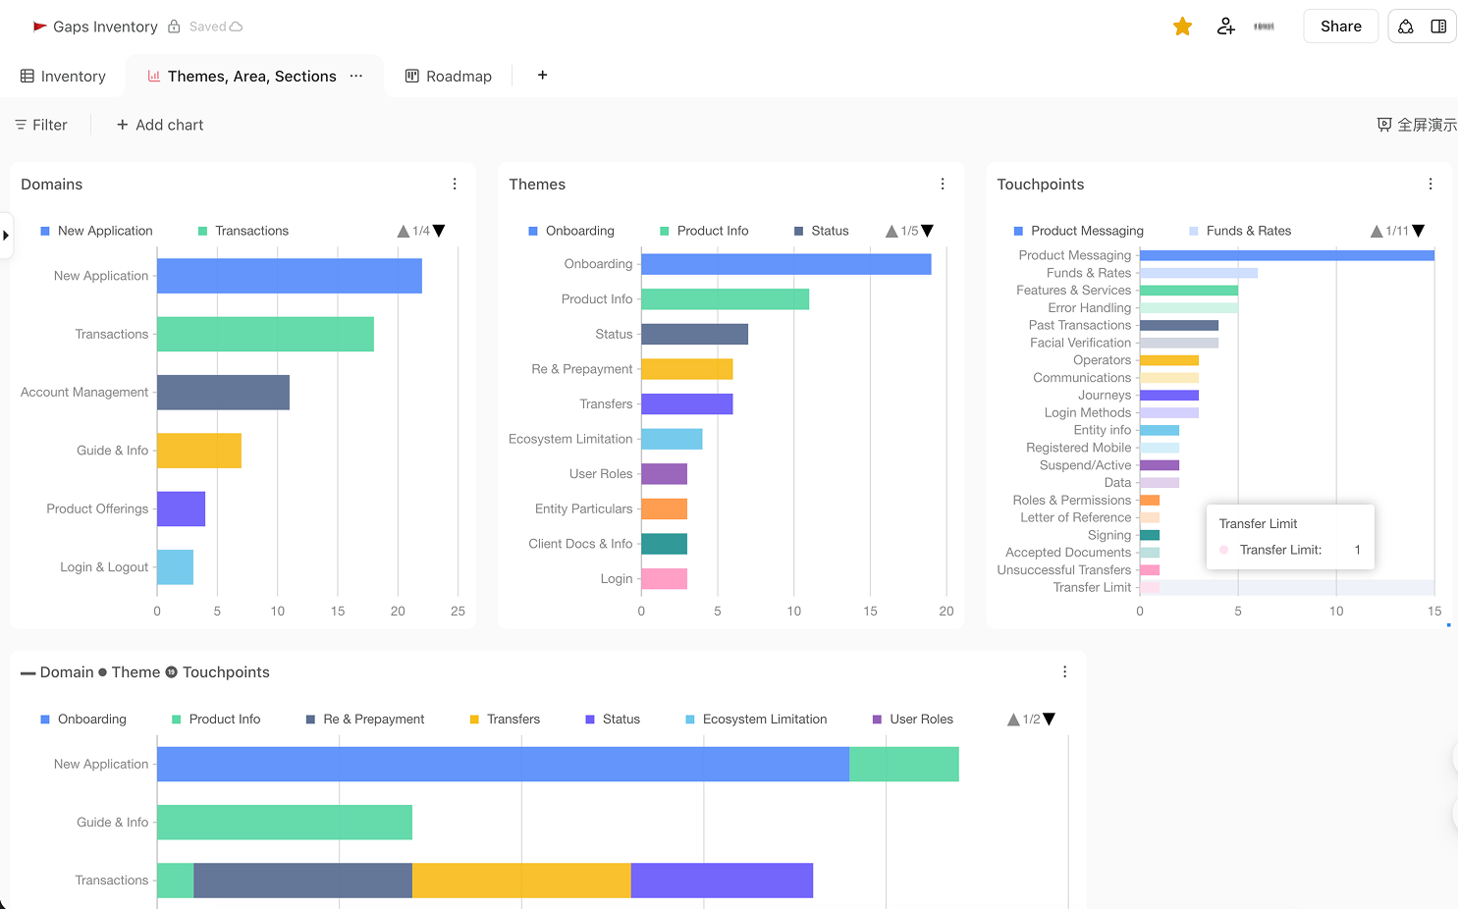
Task: Open the Roadmap tab
Action: point(449,76)
